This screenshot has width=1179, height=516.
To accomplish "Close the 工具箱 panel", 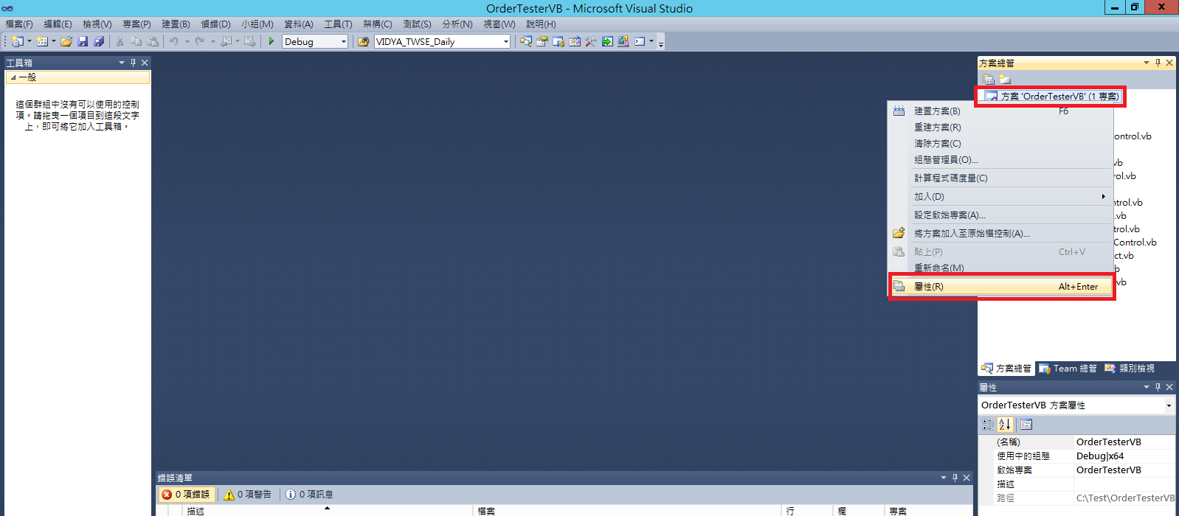I will point(145,63).
